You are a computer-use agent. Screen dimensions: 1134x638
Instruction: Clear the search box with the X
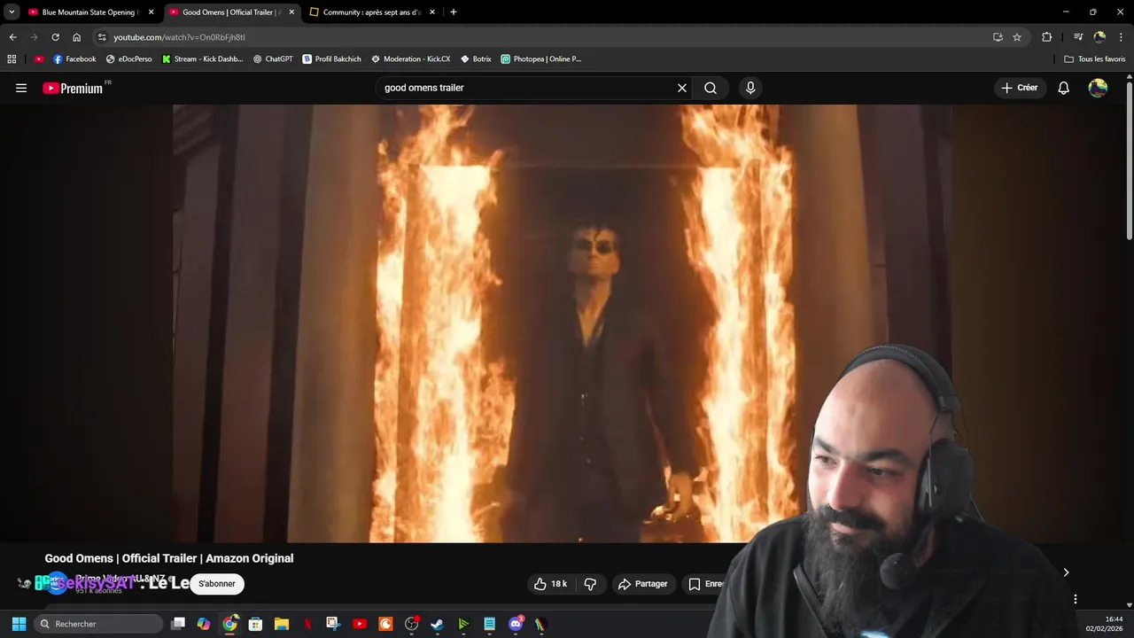682,88
